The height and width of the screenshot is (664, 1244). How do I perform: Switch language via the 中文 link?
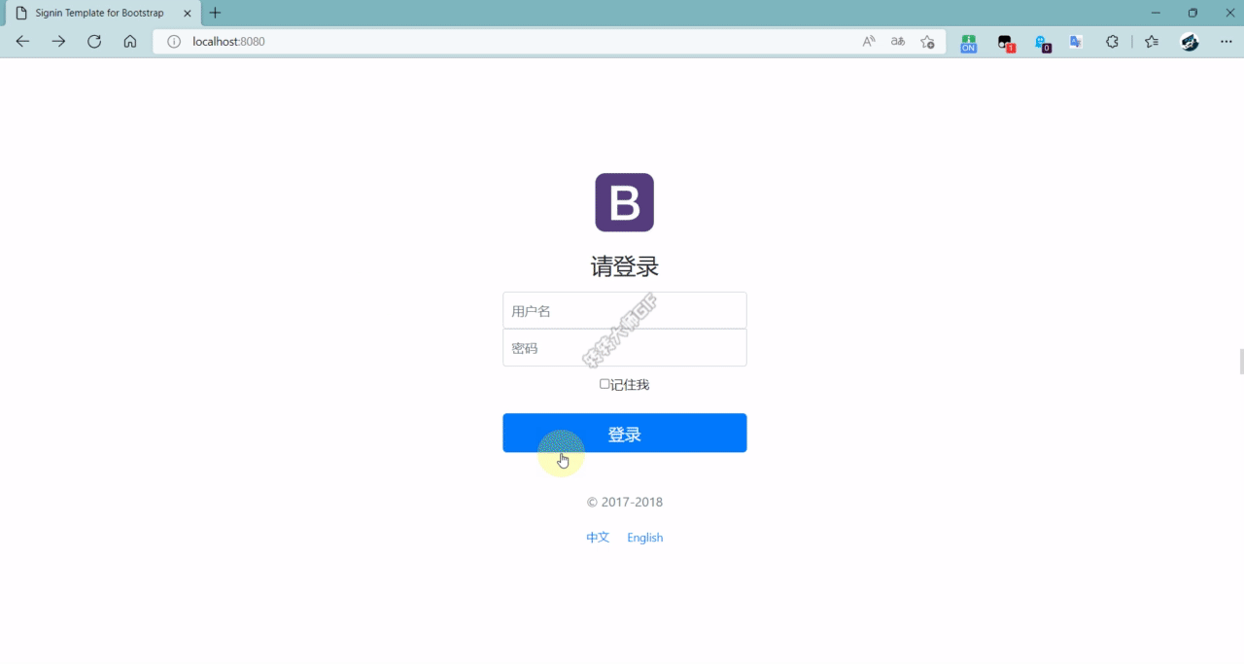pyautogui.click(x=598, y=538)
